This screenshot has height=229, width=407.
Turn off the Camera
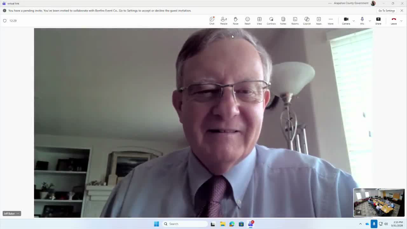tap(346, 21)
